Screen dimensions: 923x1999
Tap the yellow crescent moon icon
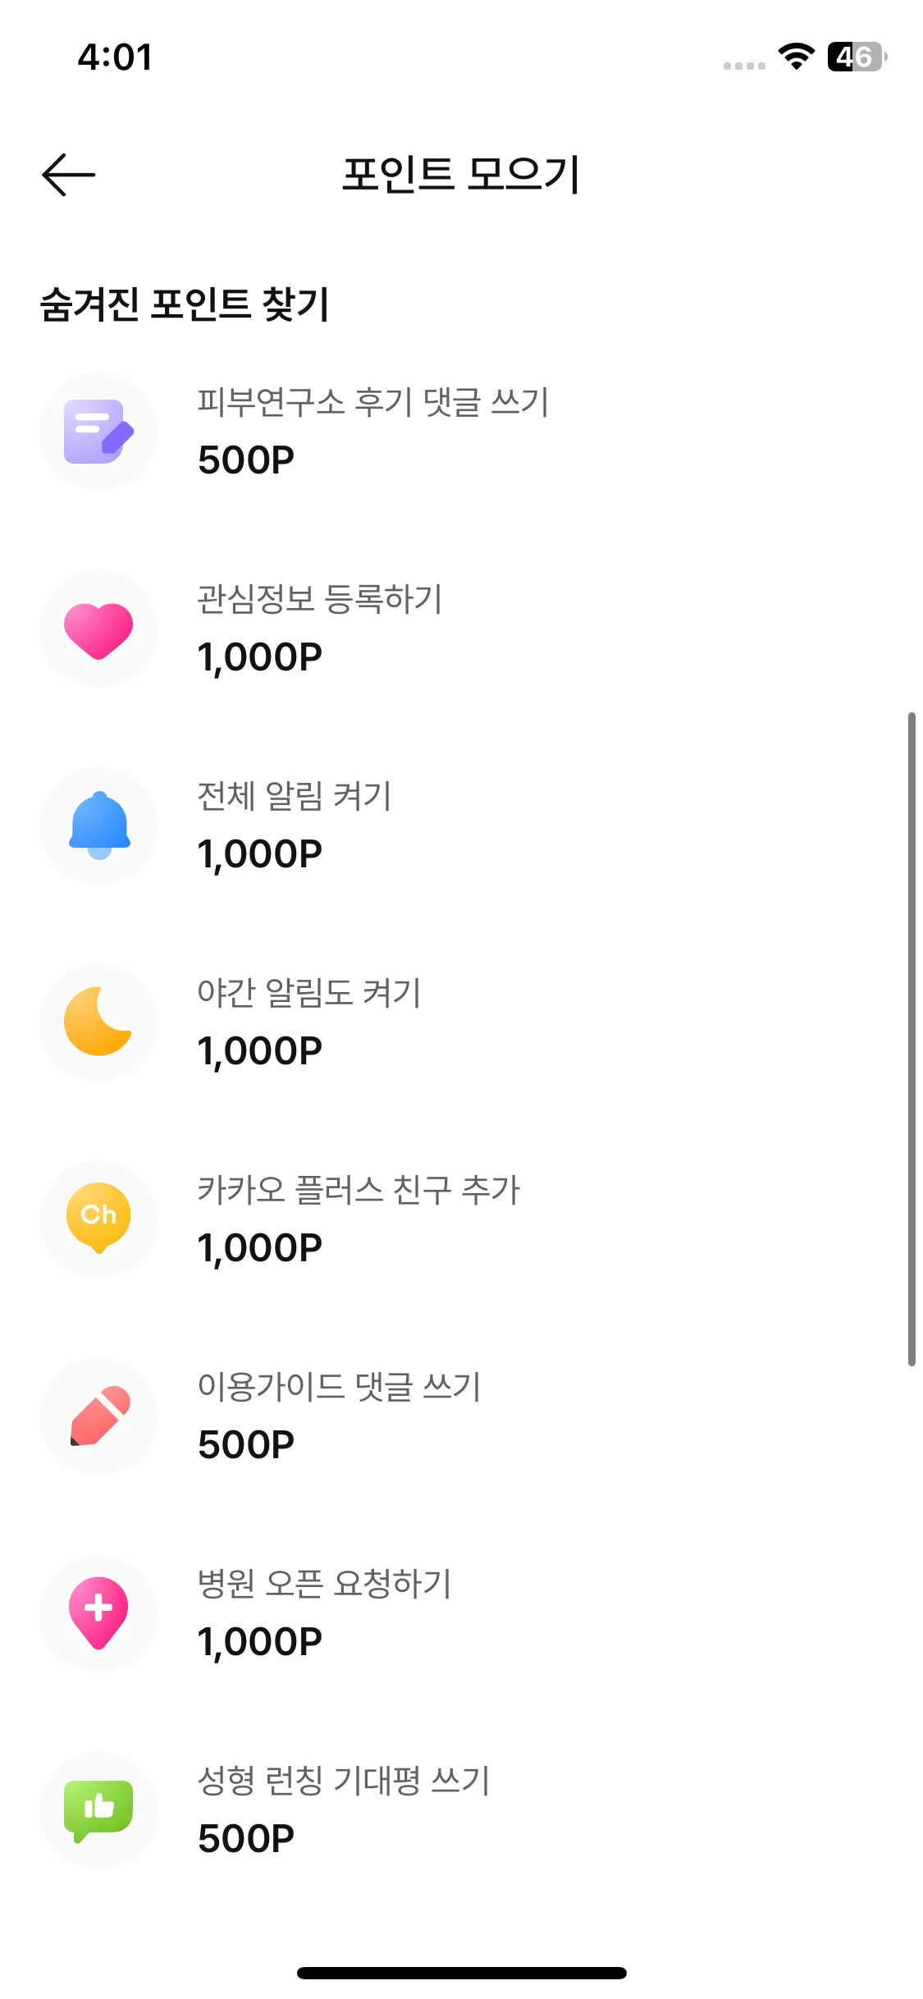coord(98,1022)
